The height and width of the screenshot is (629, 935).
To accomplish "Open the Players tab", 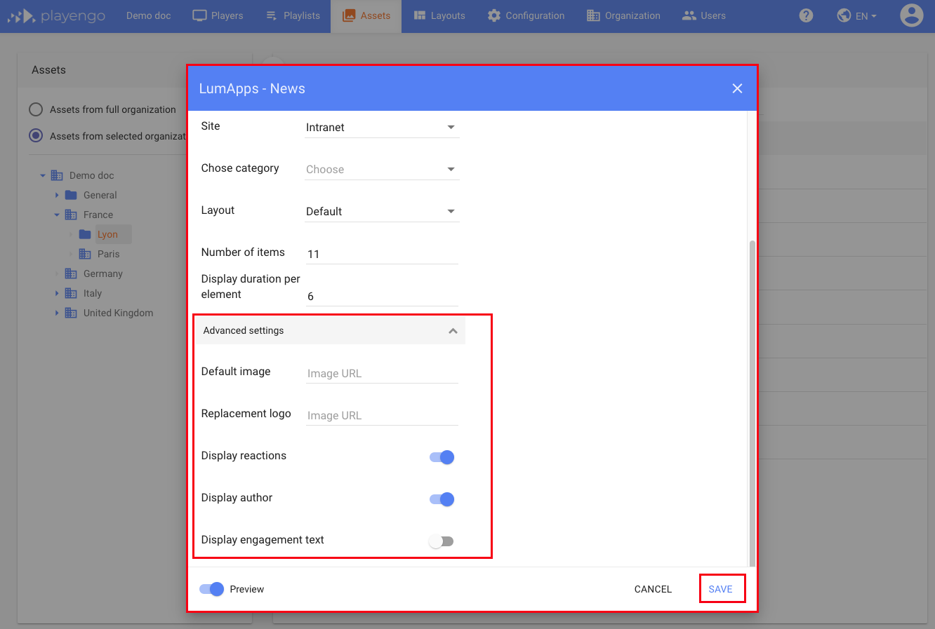I will click(218, 15).
